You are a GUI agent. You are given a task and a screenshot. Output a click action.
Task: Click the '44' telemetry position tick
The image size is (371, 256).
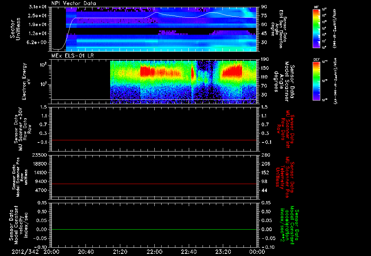[264, 190]
